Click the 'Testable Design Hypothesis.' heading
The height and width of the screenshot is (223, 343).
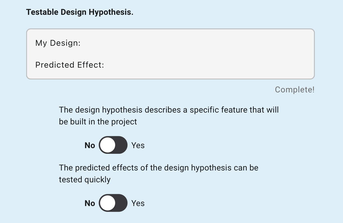(80, 12)
